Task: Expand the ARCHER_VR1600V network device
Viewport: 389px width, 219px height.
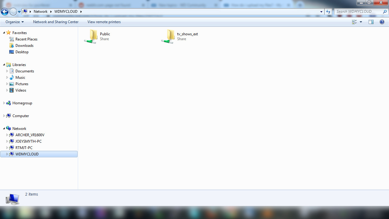Action: (7, 135)
